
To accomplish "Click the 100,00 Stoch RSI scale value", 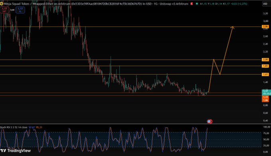I will point(266,127).
